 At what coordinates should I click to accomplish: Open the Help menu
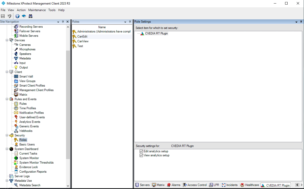[x=61, y=10]
